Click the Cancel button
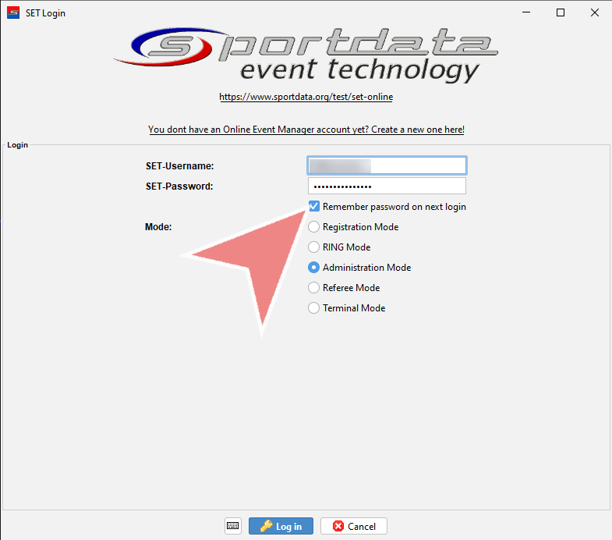612x540 pixels. coord(353,526)
